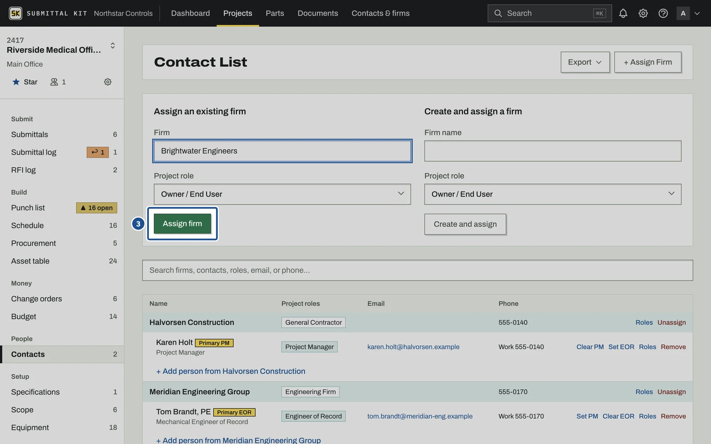Set EOR for Karen Holt
The height and width of the screenshot is (444, 711).
(x=621, y=347)
